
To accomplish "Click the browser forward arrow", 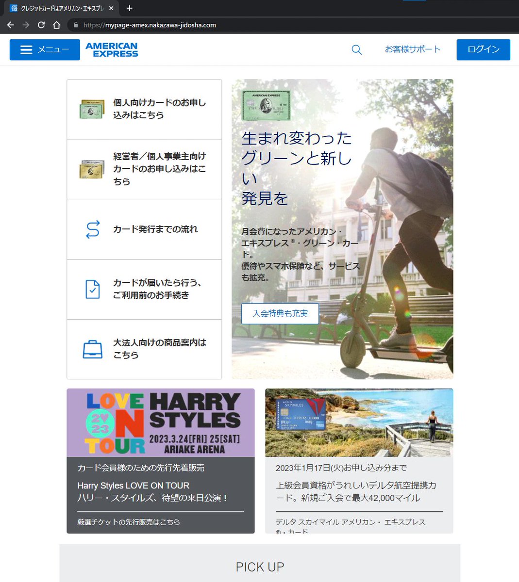I will coord(26,25).
